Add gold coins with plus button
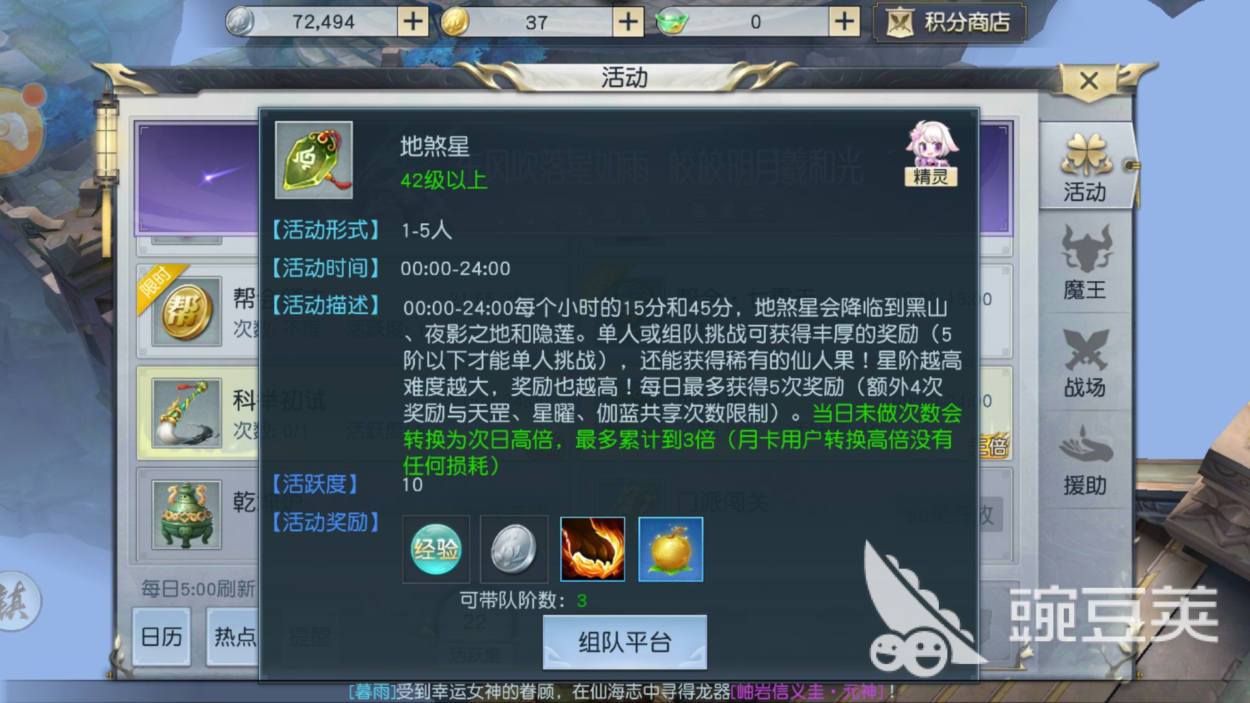Screen dimensions: 1250x703 628,22
